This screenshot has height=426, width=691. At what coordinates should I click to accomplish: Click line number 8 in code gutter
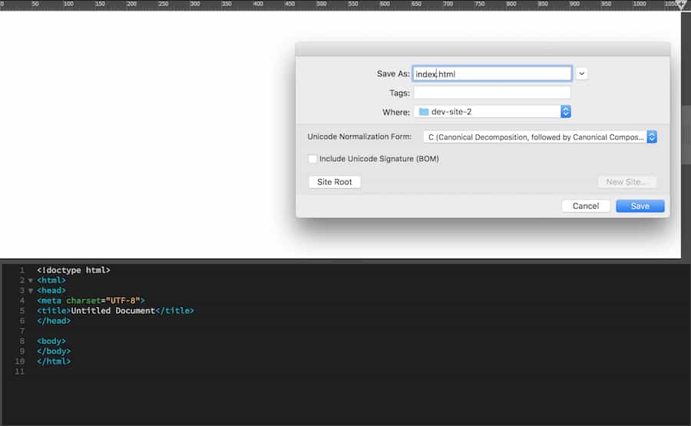(x=21, y=341)
